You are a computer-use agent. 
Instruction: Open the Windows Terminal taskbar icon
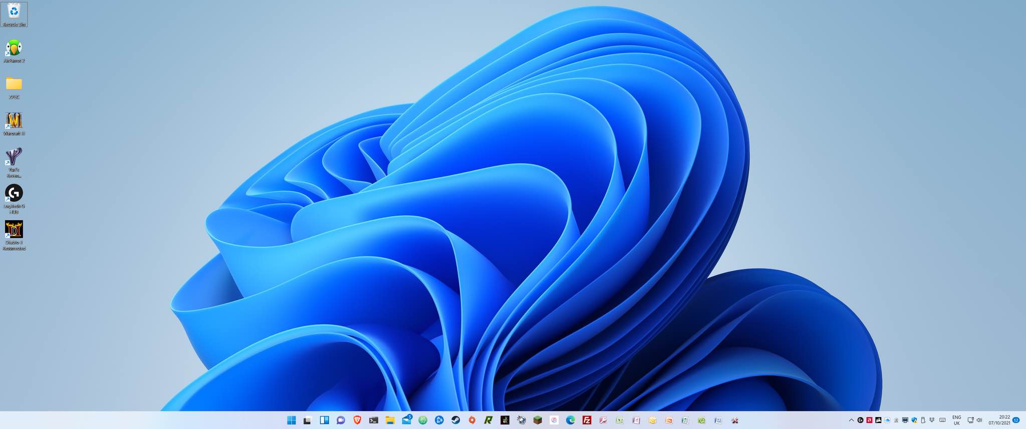click(x=373, y=420)
